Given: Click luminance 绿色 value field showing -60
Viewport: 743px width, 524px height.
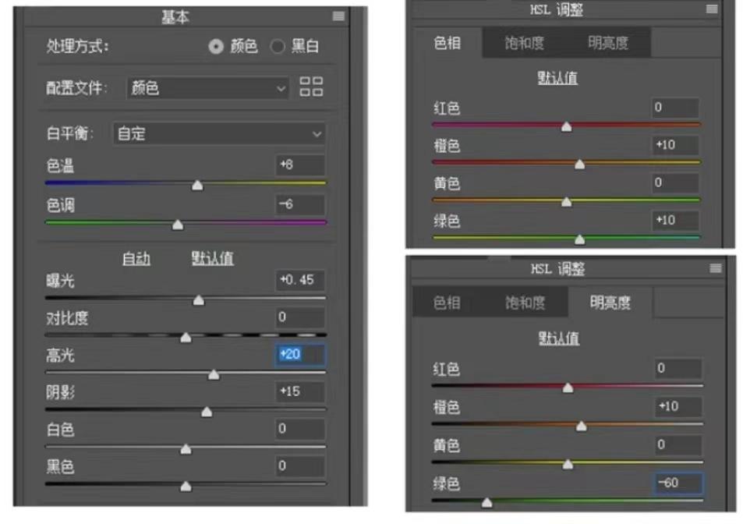Looking at the screenshot, I should (x=678, y=483).
